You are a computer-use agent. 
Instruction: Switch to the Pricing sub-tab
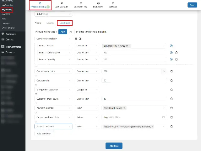click(x=38, y=23)
